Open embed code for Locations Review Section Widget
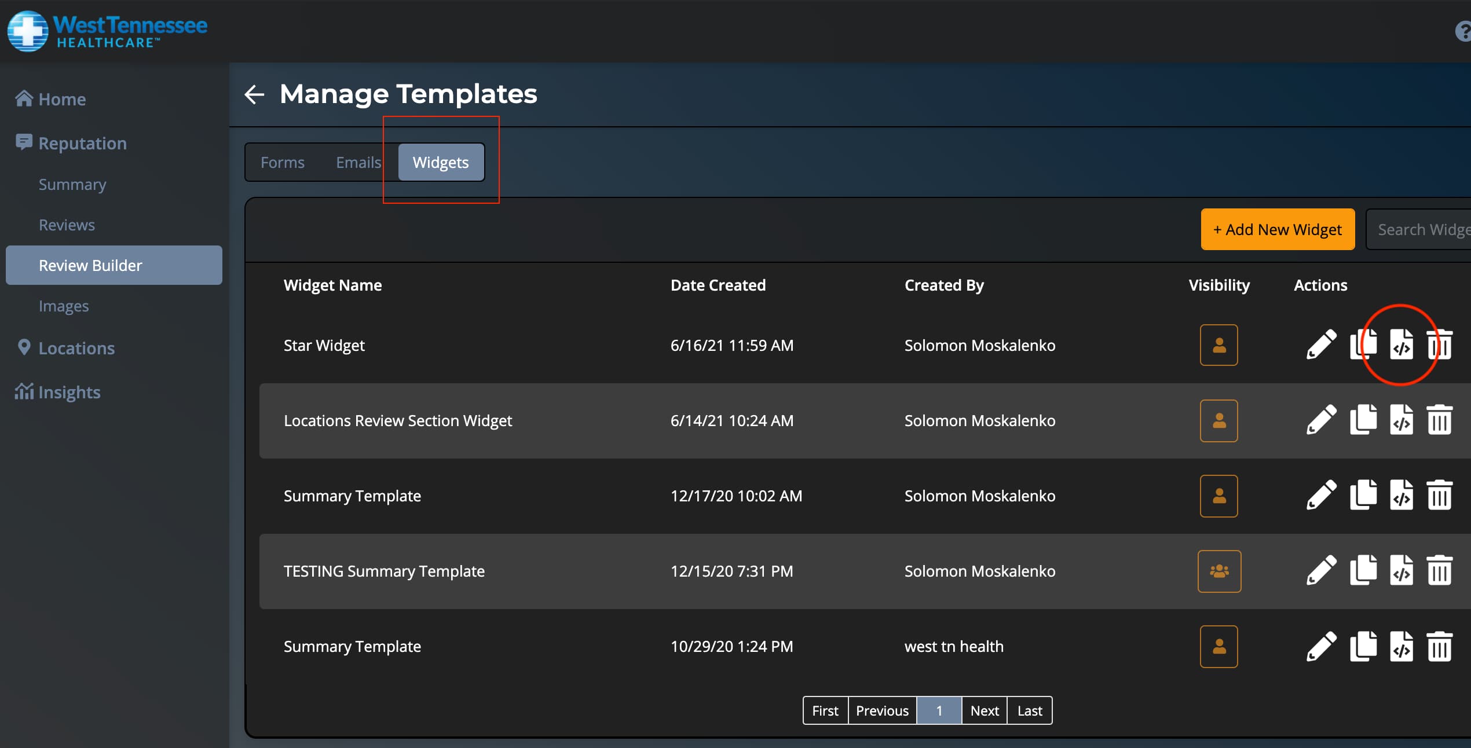Viewport: 1471px width, 748px height. click(1401, 420)
